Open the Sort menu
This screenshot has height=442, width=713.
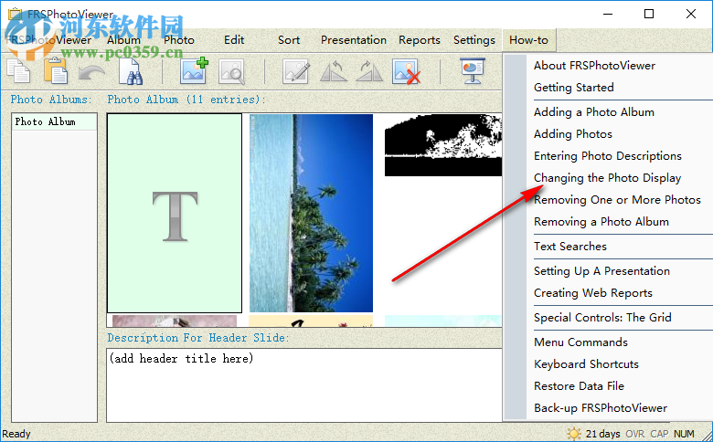click(289, 40)
